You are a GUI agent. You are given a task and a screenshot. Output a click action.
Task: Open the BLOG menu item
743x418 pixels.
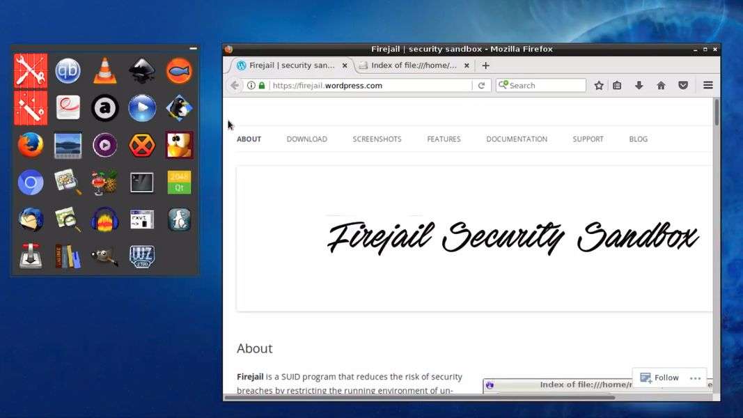pyautogui.click(x=639, y=139)
